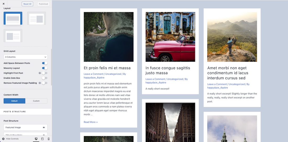Enable the Highlight First Post switch
288x142 pixels.
click(45, 73)
